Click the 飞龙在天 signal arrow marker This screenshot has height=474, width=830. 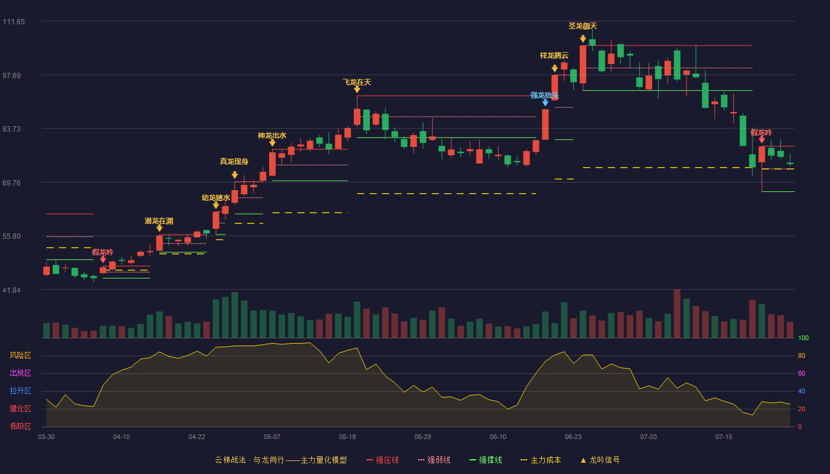[357, 89]
